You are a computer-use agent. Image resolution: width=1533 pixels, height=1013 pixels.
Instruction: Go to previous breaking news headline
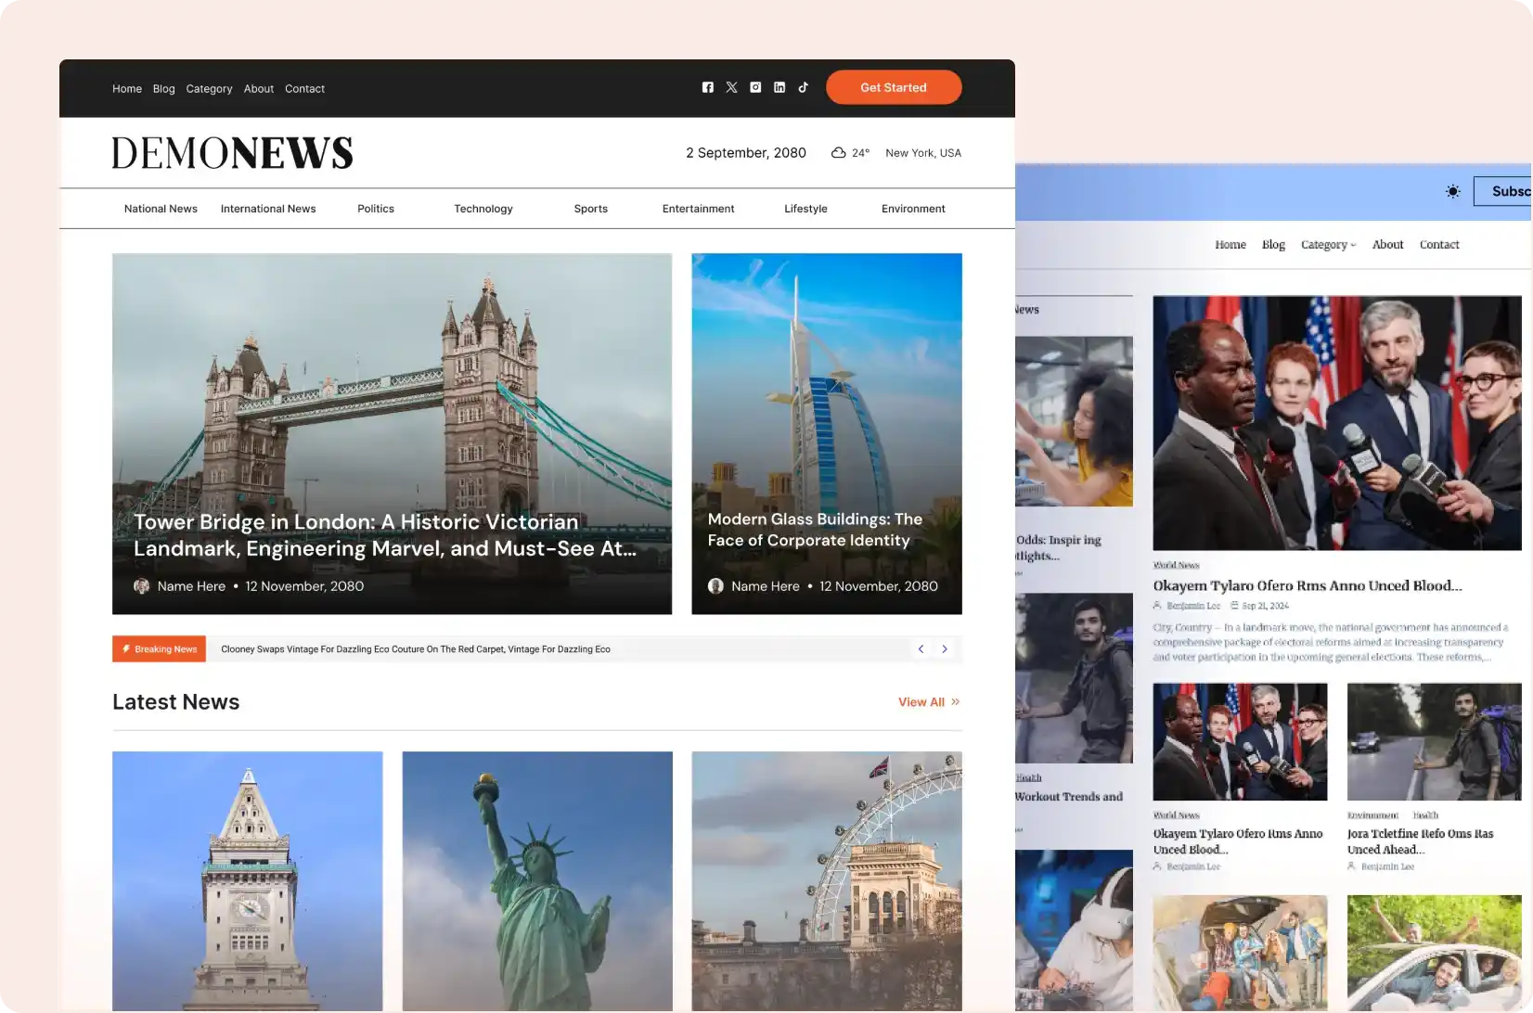click(x=921, y=649)
